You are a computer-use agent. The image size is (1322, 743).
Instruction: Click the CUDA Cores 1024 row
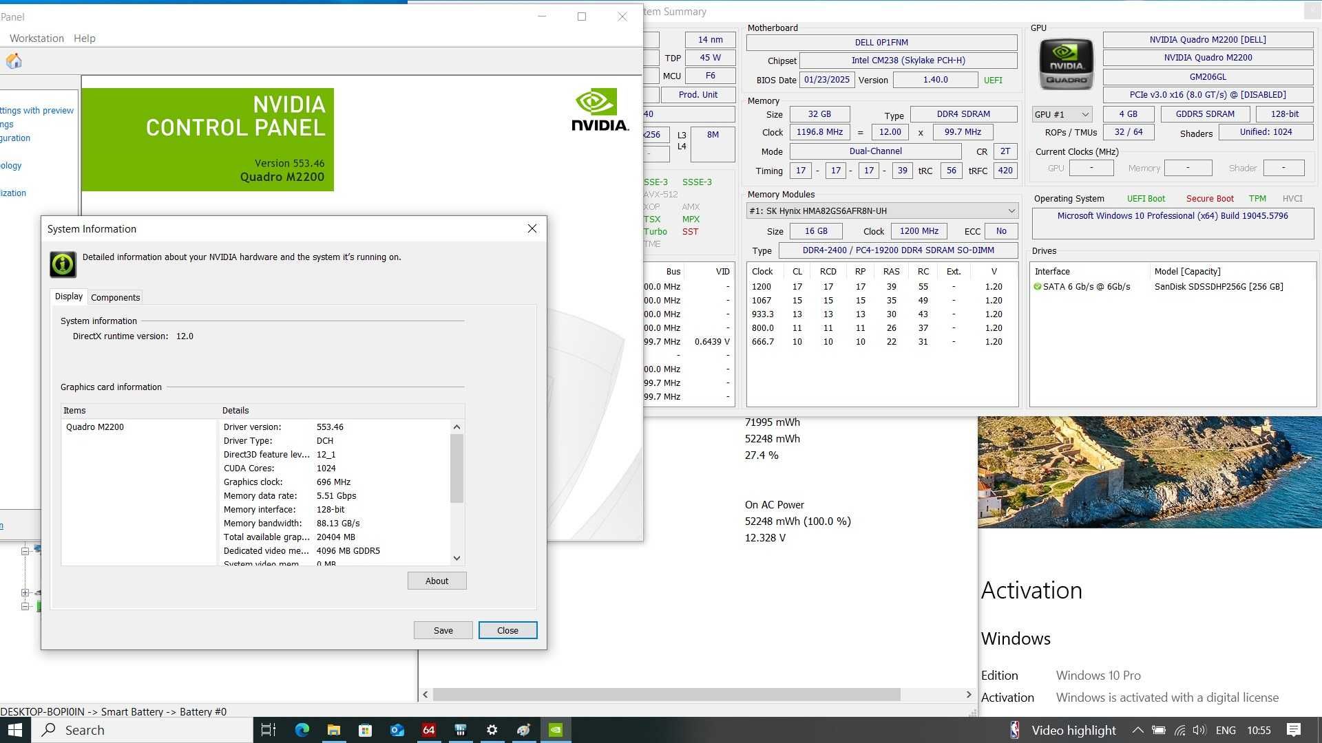tap(335, 469)
